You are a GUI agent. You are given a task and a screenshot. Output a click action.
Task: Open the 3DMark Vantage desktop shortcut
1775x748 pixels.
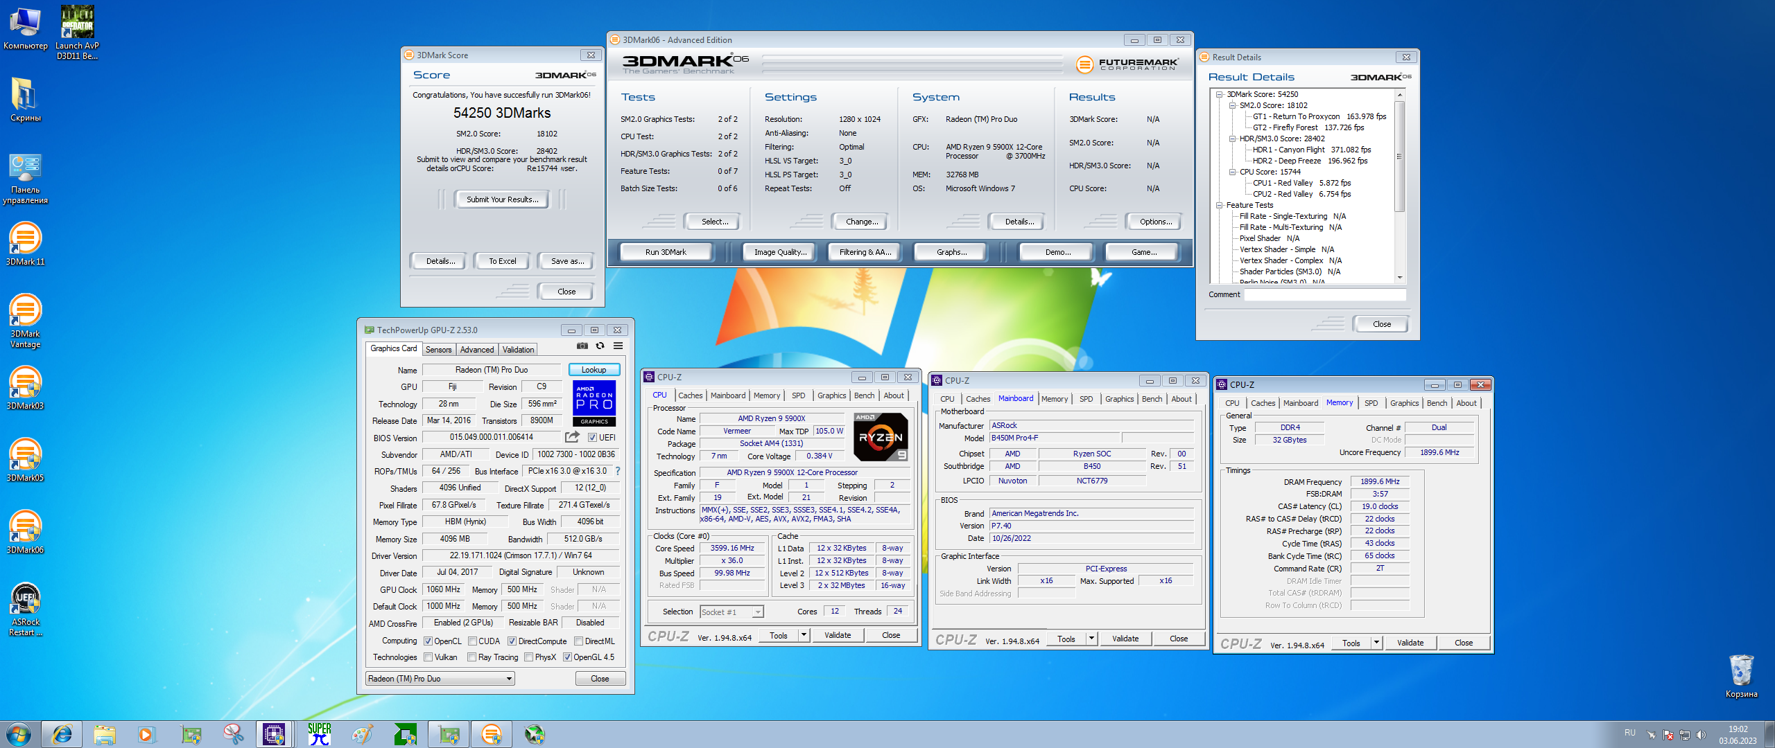(26, 321)
